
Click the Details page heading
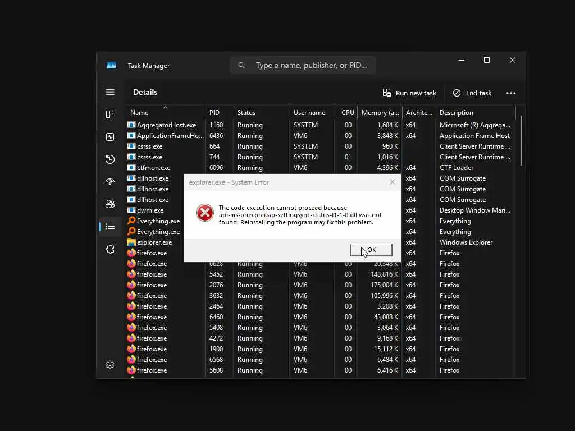145,93
